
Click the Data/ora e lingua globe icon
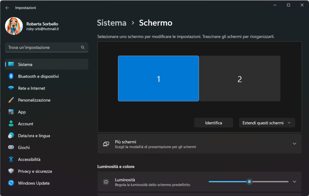click(x=11, y=136)
